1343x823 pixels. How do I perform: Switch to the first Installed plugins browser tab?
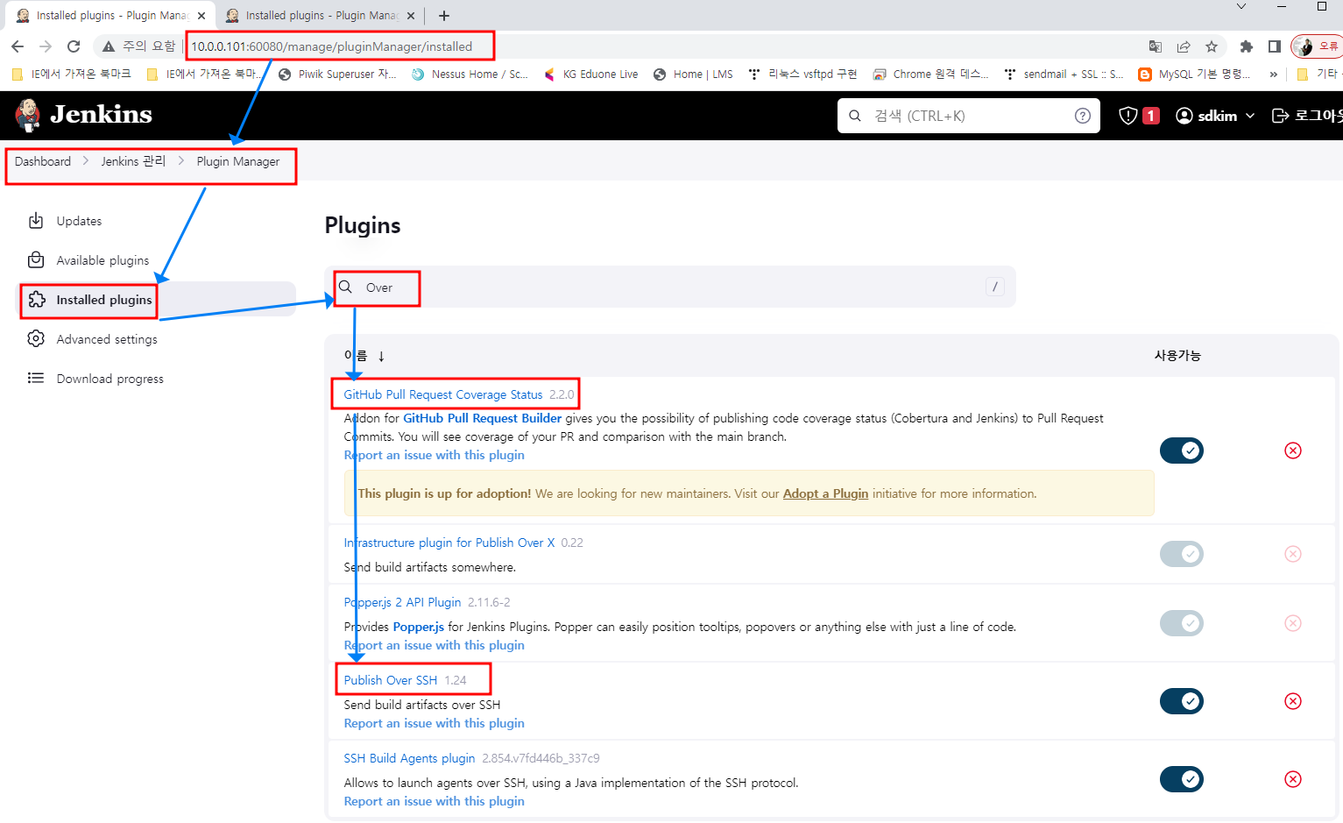110,16
